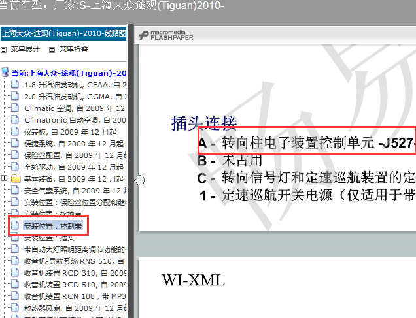Open 收音机-导航系统 RNS 510 entry
Viewport: 416px width, 318px height.
click(x=75, y=261)
